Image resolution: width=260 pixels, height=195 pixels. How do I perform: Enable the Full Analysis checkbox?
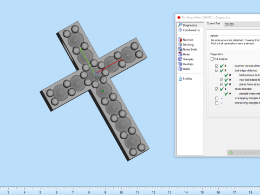[212, 59]
